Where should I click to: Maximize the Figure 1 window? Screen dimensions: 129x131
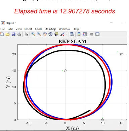[123, 23]
